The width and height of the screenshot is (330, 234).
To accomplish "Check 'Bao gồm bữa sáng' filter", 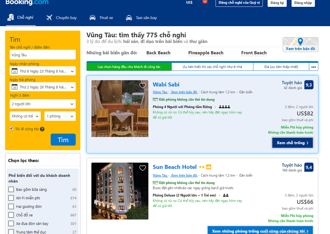I will coord(11,189).
